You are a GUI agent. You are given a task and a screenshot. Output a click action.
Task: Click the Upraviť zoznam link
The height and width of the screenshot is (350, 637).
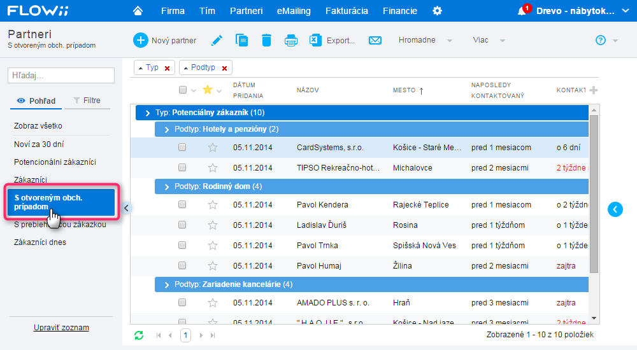coord(61,328)
